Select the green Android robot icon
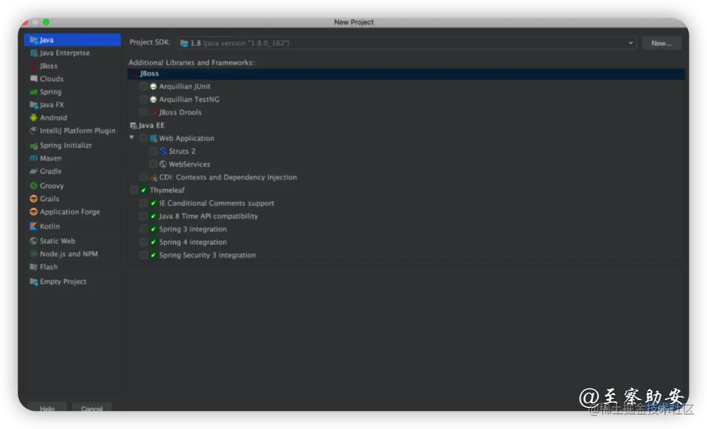This screenshot has height=429, width=707. point(33,118)
